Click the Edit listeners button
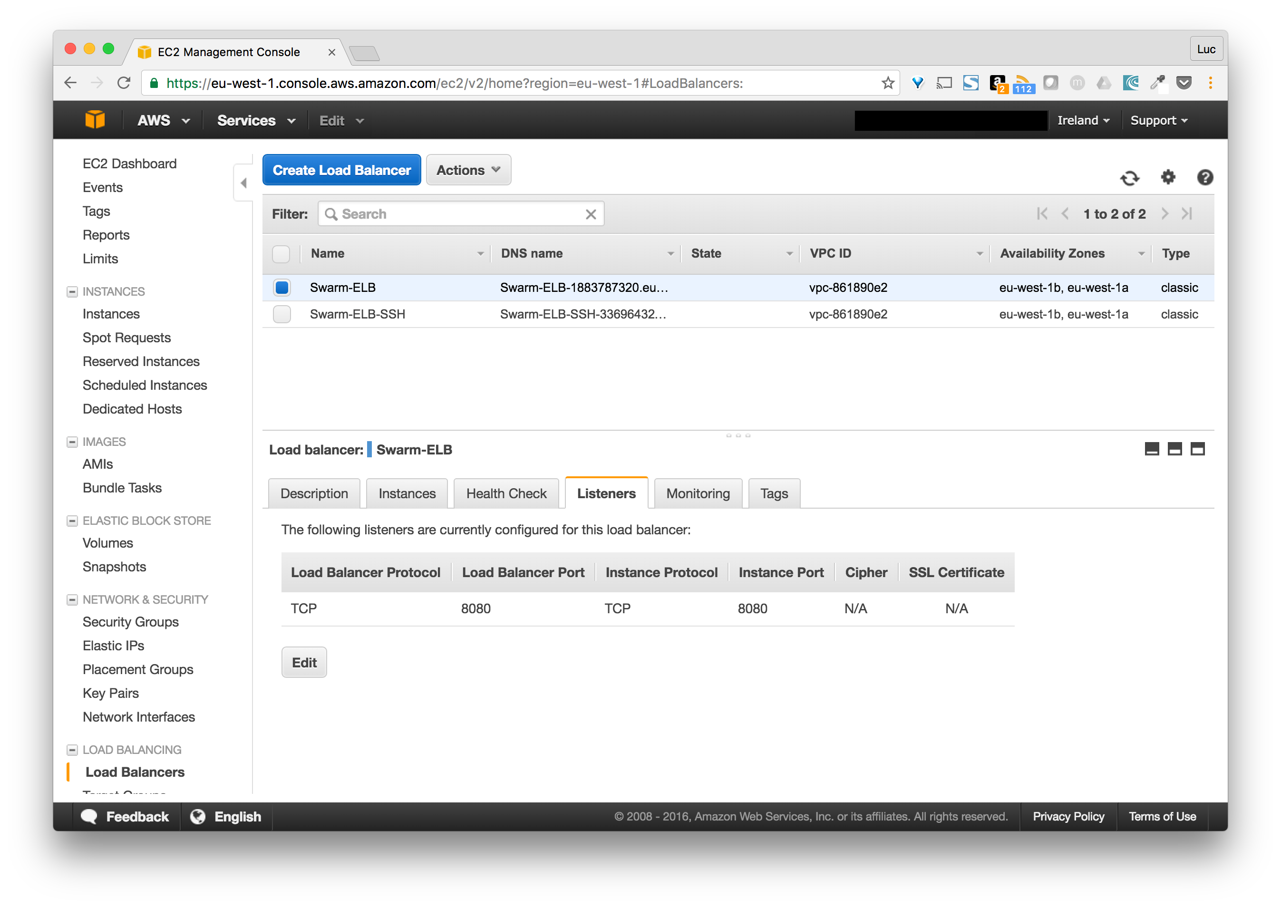 pyautogui.click(x=304, y=662)
